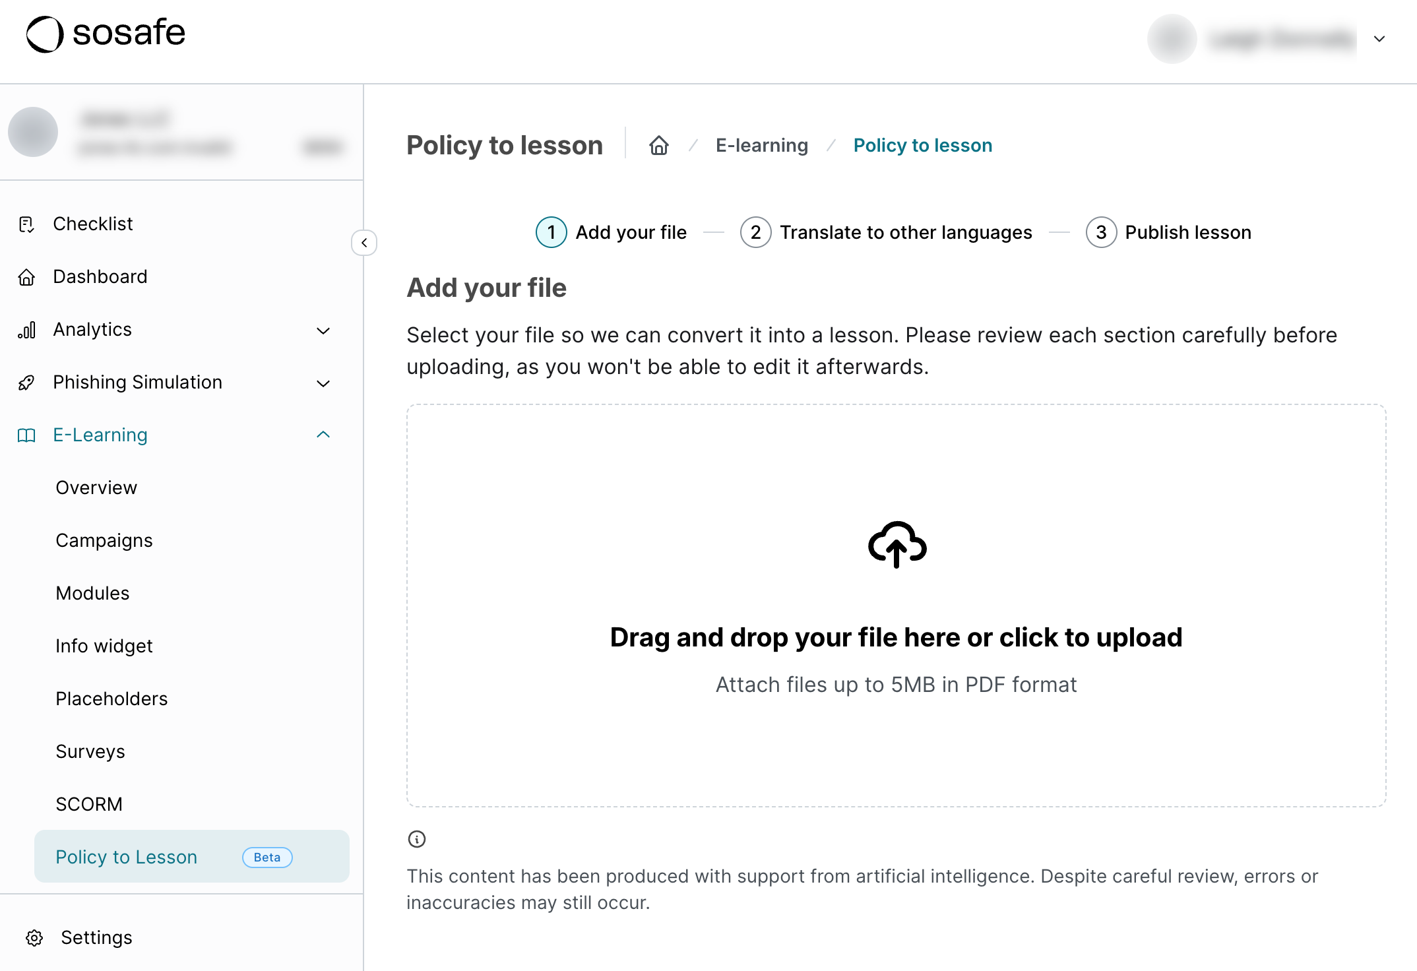Collapse the sidebar with arrow button
Viewport: 1417px width, 971px height.
[x=364, y=243]
